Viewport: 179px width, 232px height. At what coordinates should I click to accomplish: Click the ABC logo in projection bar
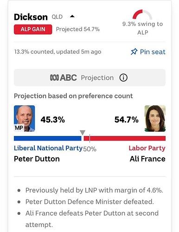coord(64,77)
